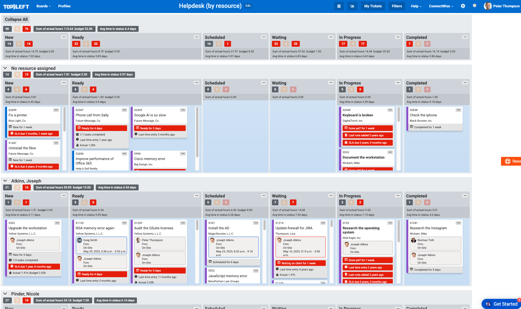Open the ConnectWise dropdown menu
Image resolution: width=521 pixels, height=309 pixels.
click(x=441, y=6)
